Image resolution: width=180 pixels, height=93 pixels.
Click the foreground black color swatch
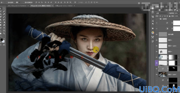[x=2, y=40]
